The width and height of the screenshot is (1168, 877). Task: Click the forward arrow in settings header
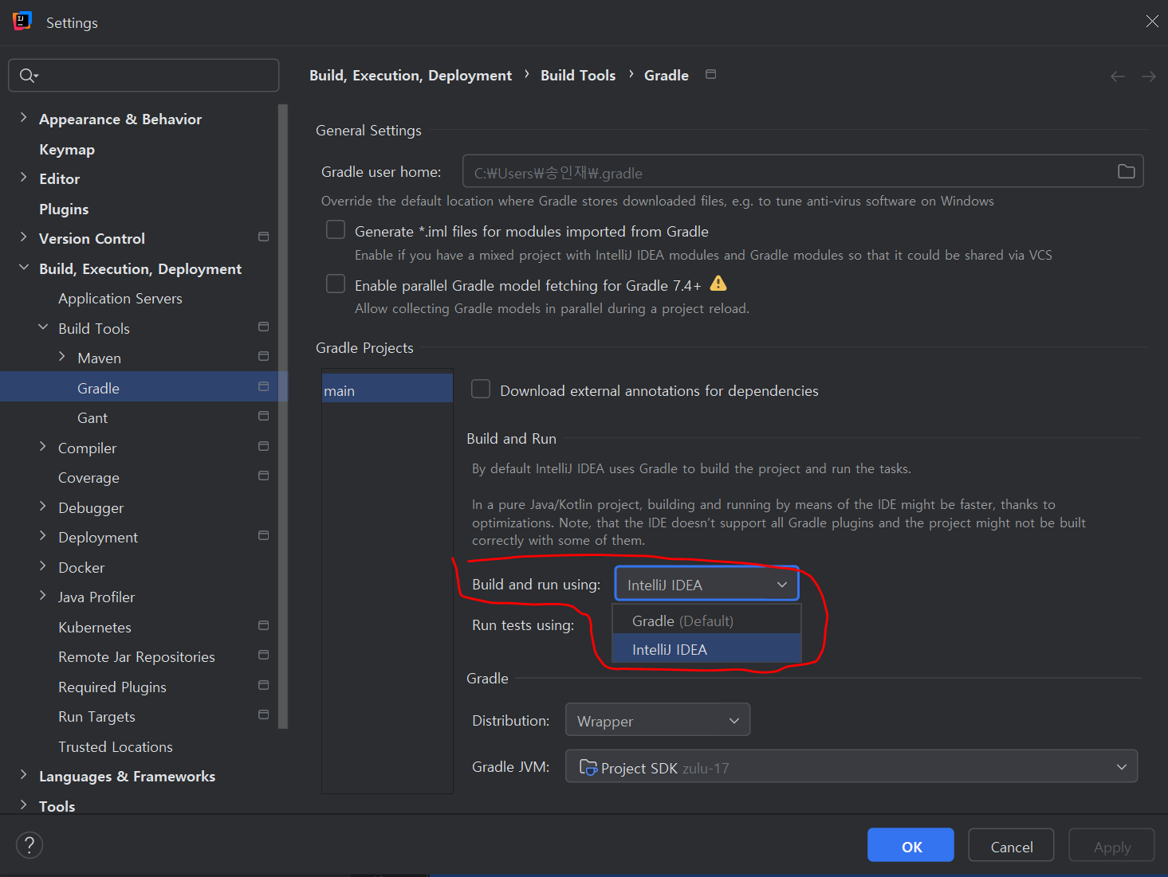pyautogui.click(x=1148, y=76)
